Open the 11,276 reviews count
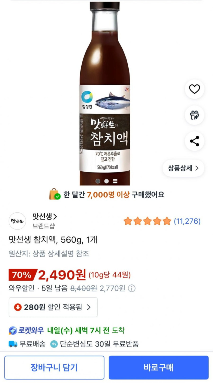 187,221
